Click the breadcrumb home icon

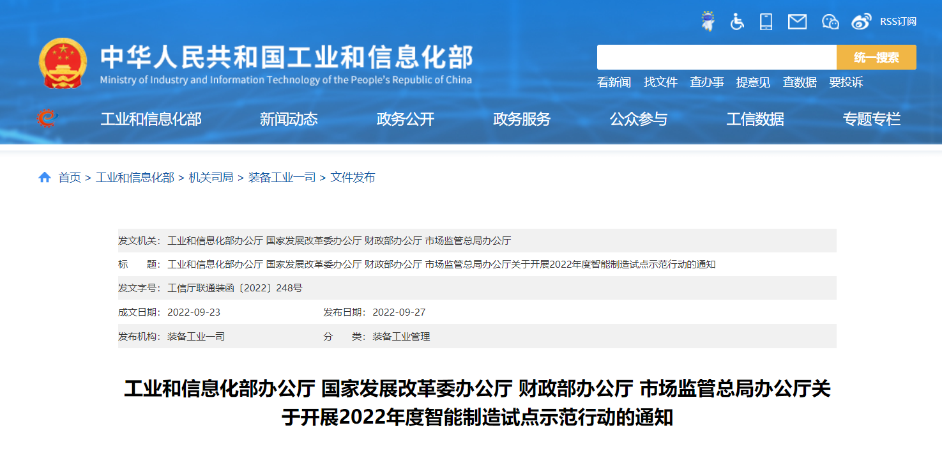(45, 178)
